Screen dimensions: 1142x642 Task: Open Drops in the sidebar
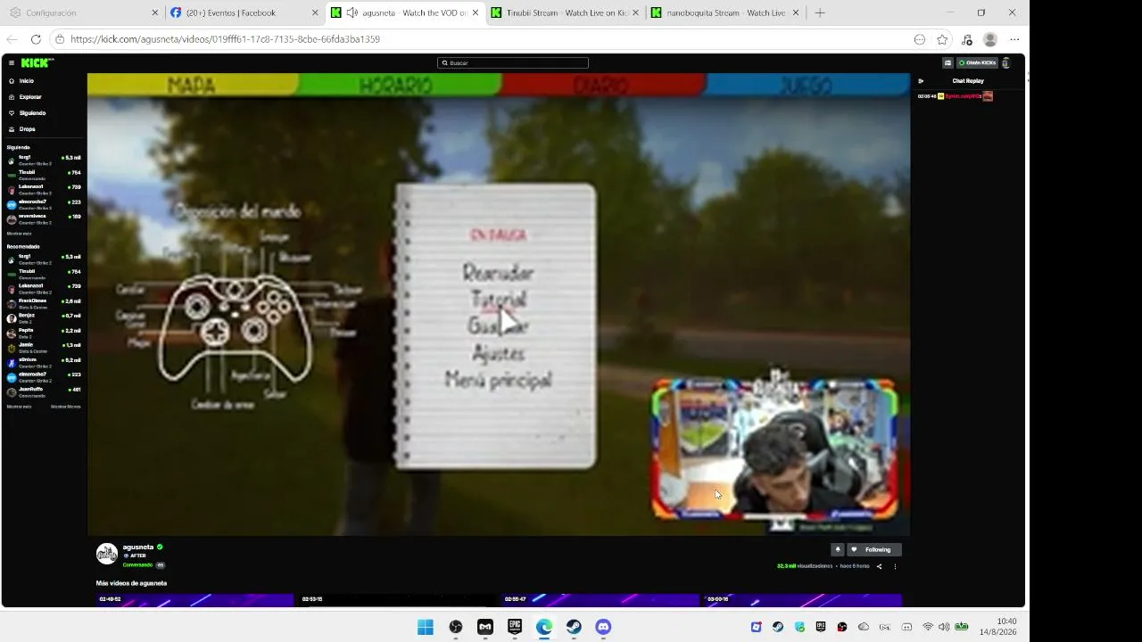tap(27, 129)
